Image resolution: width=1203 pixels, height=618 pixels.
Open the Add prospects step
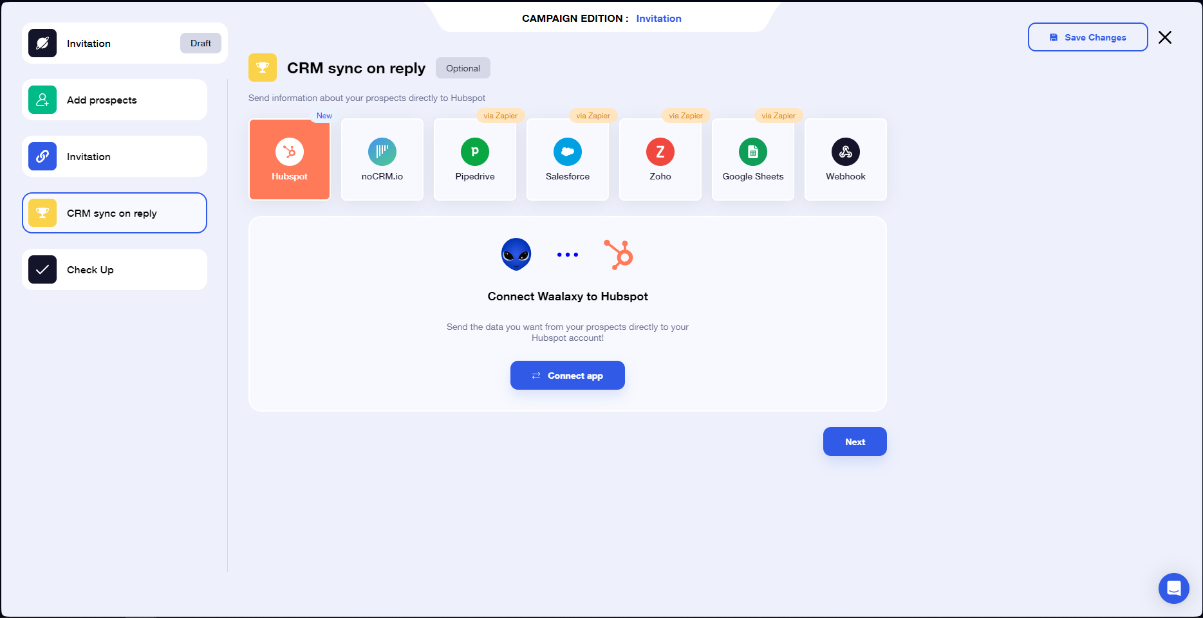[x=115, y=100]
